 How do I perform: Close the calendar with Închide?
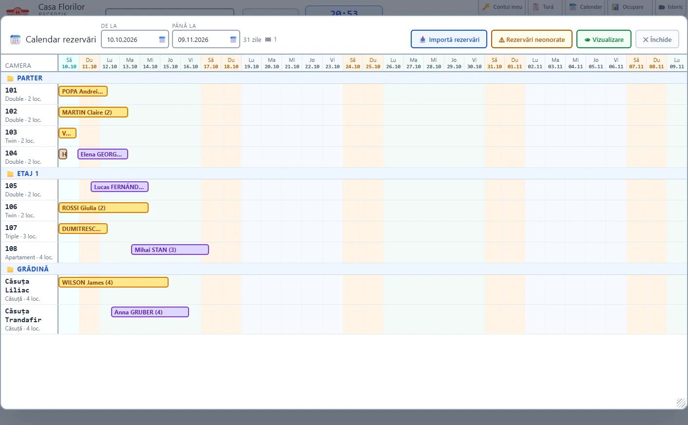657,39
